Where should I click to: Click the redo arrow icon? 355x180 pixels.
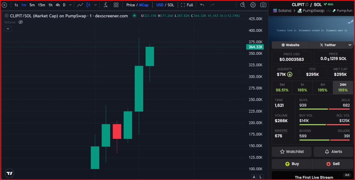pyautogui.click(x=212, y=5)
